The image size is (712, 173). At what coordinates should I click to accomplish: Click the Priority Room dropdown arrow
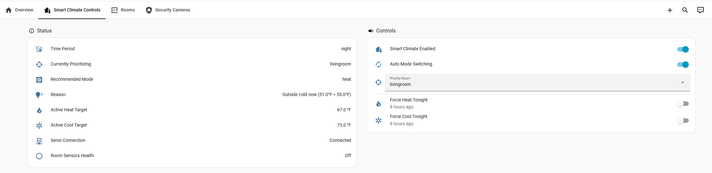[682, 82]
